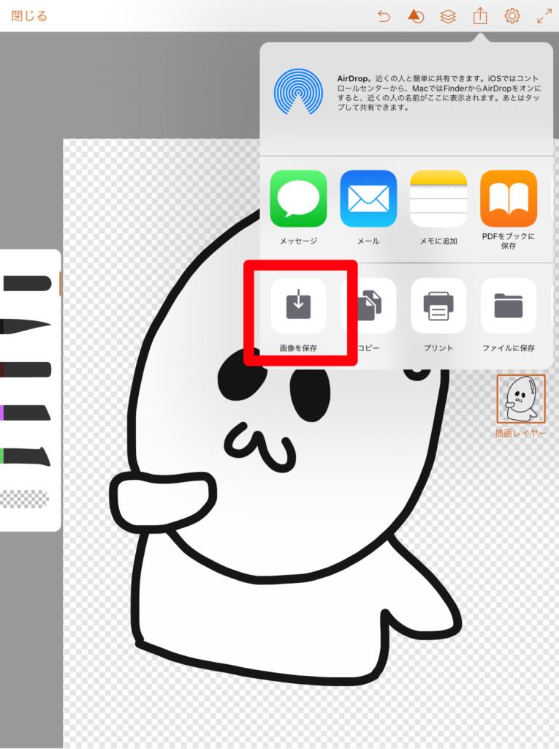Share via メッセージ app

pyautogui.click(x=298, y=199)
